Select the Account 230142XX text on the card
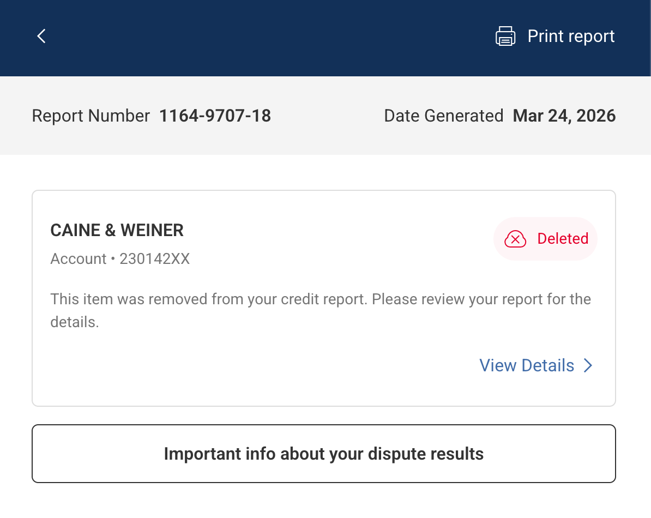 point(120,258)
